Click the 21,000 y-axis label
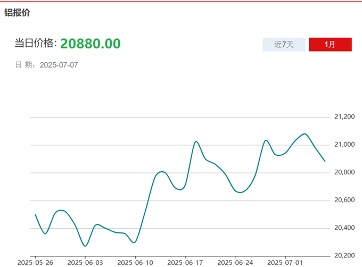362x267 pixels. pyautogui.click(x=344, y=145)
